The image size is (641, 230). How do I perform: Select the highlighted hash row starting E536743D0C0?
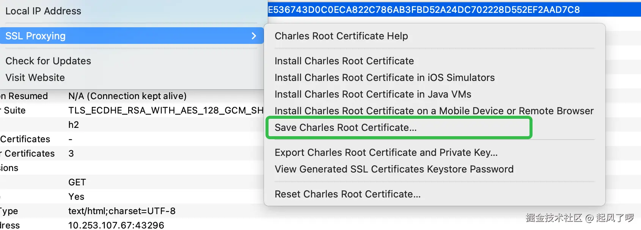(454, 10)
